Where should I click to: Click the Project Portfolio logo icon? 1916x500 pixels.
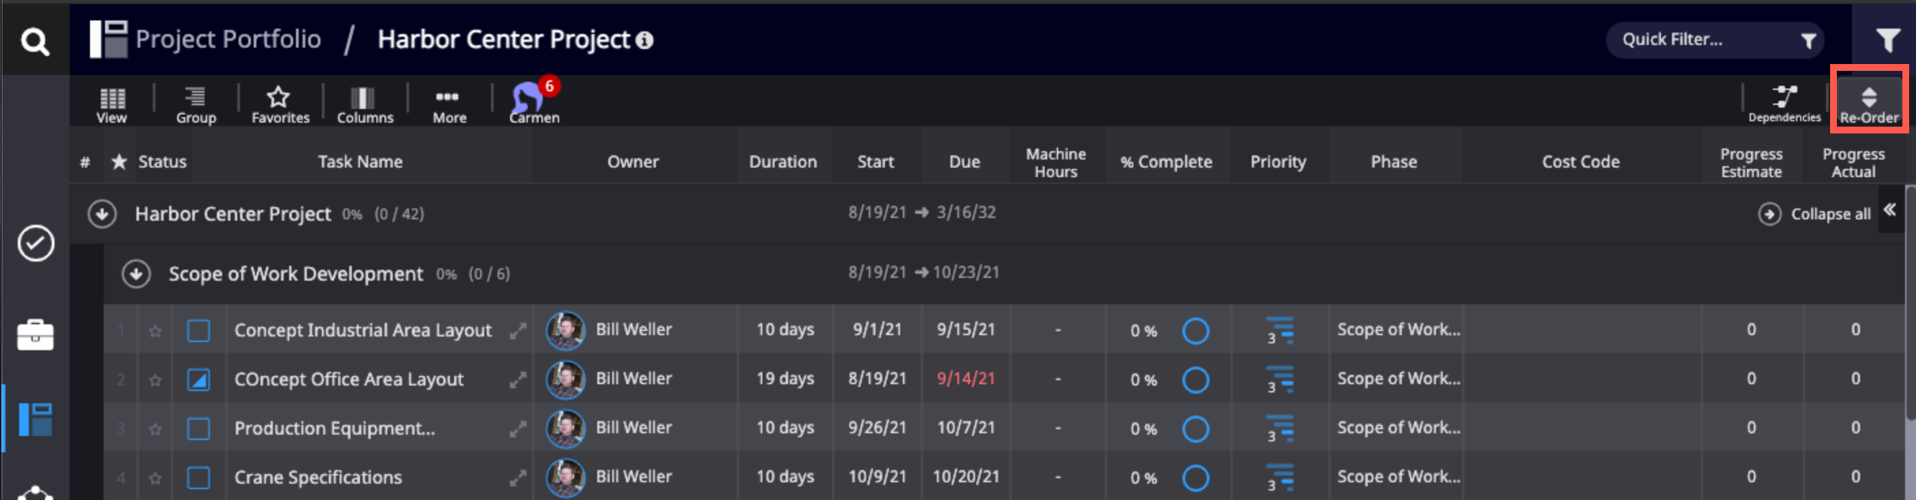pos(108,40)
